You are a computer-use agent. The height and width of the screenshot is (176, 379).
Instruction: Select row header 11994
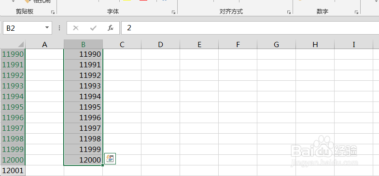[x=13, y=97]
